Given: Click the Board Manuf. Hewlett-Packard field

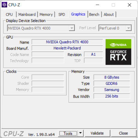Looking at the screenshot, I should click(x=67, y=48).
